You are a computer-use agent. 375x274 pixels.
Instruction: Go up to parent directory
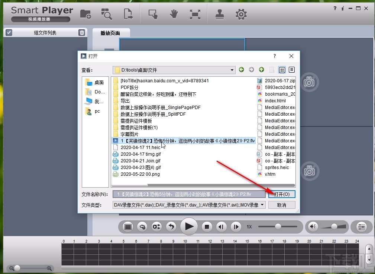[261, 70]
